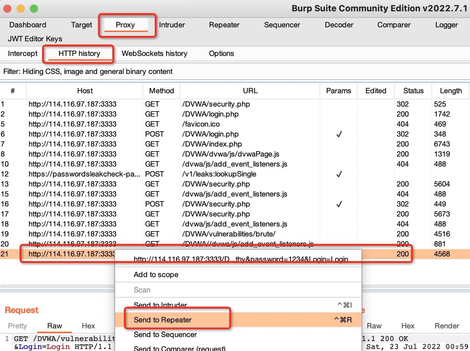Select row 2 /DVWA/login.php GET request
The image size is (470, 351).
pyautogui.click(x=235, y=114)
